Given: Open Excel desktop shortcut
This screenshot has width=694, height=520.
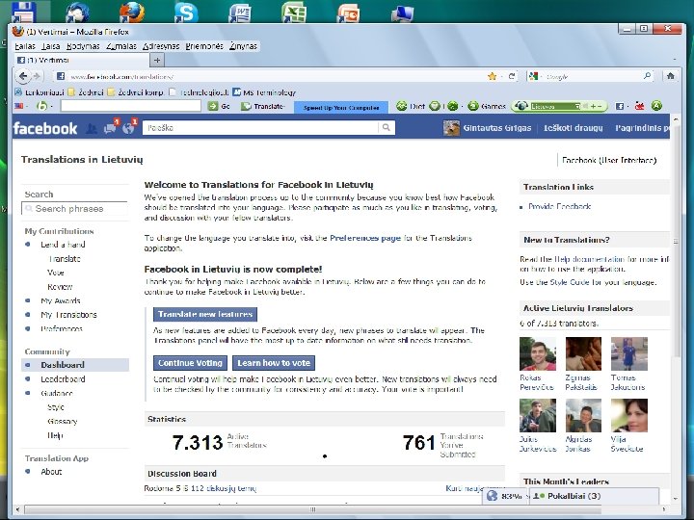Looking at the screenshot, I should coord(293,12).
